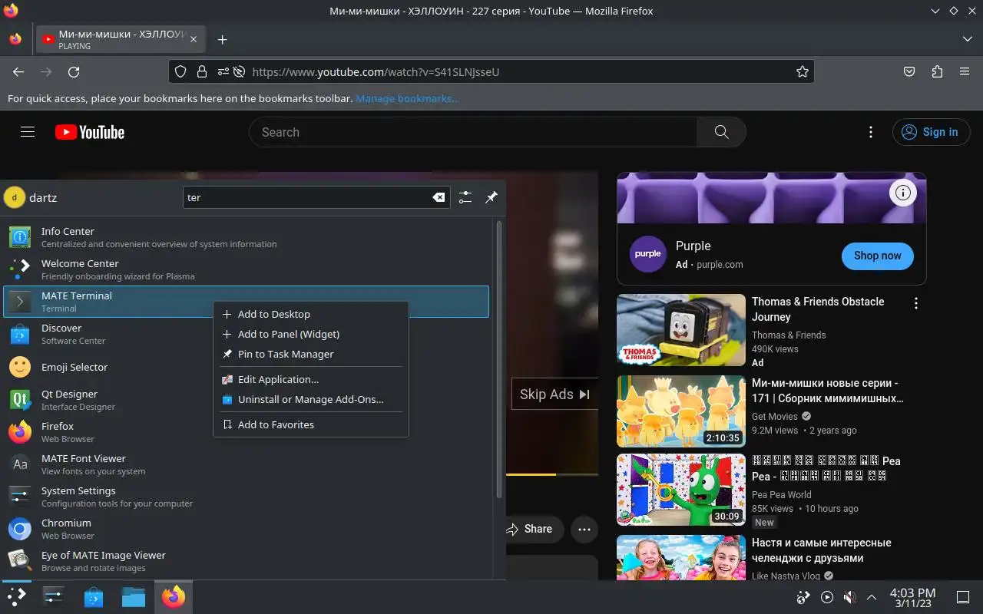Skip the video advertisement

554,394
